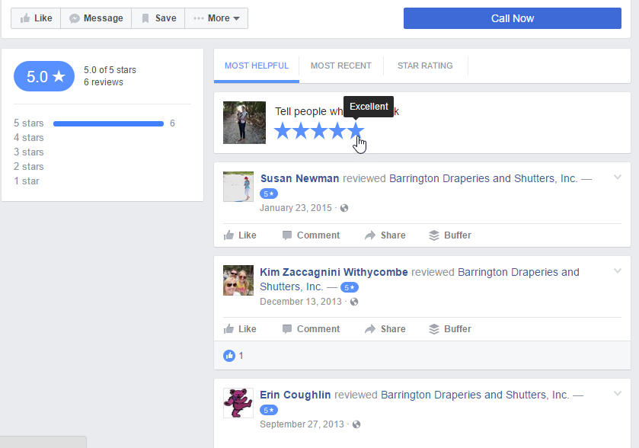639x448 pixels.
Task: Expand options on Erin Coughlin's review
Action: coord(618,393)
